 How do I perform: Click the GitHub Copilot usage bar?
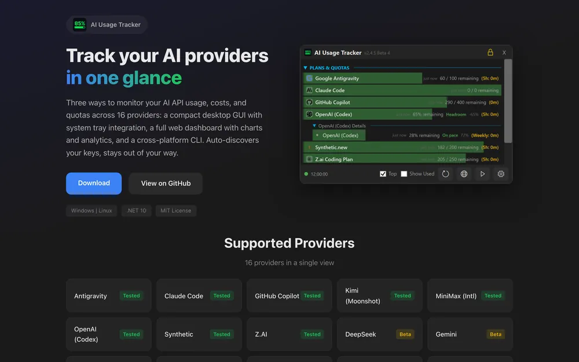375,103
